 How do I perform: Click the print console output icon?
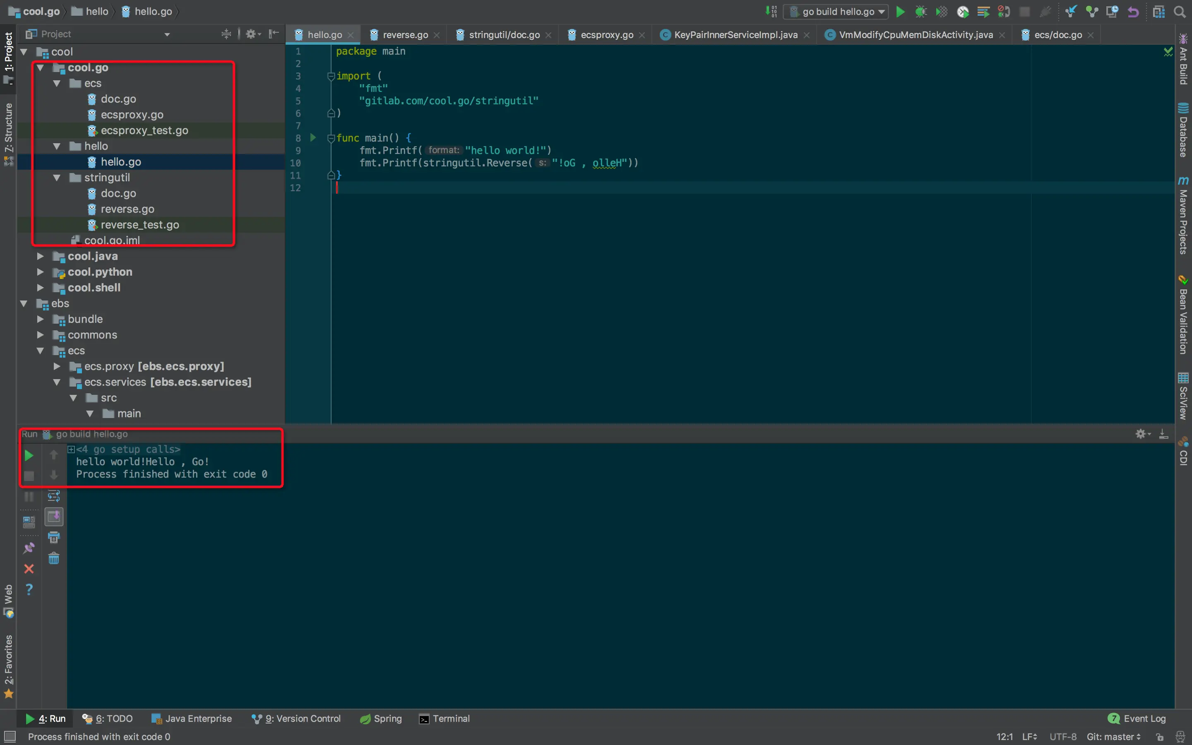coord(54,537)
